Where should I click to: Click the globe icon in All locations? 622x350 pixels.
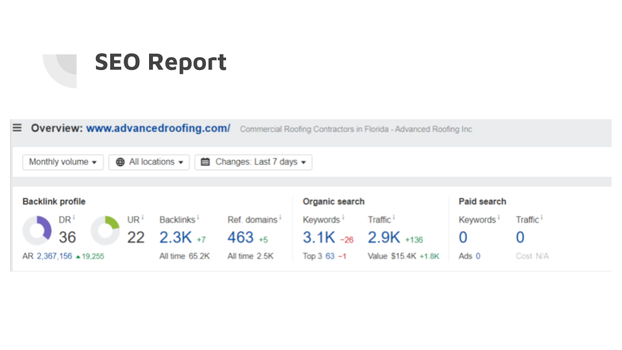(x=121, y=162)
